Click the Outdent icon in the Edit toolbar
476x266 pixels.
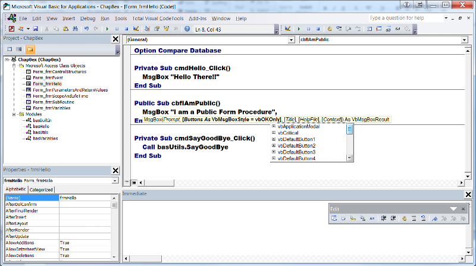pos(393,218)
